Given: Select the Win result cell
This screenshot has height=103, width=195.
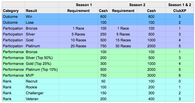Looking at the screenshot, I should pos(29,17).
